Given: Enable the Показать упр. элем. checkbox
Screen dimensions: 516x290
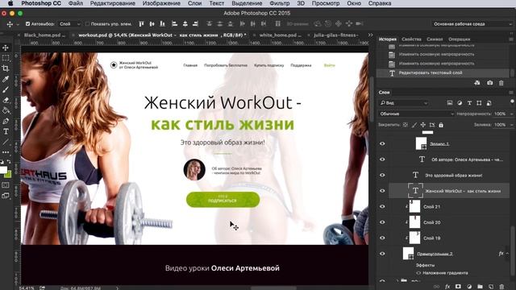Looking at the screenshot, I should [87, 23].
